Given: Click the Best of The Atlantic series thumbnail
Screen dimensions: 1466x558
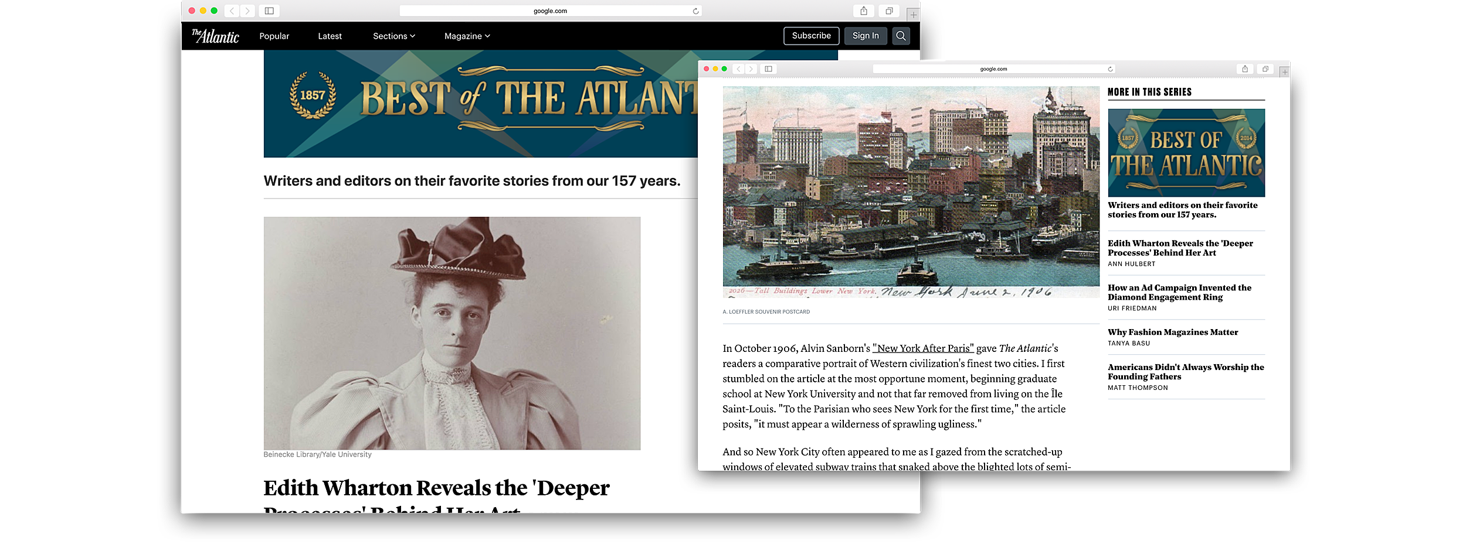Looking at the screenshot, I should coord(1186,152).
